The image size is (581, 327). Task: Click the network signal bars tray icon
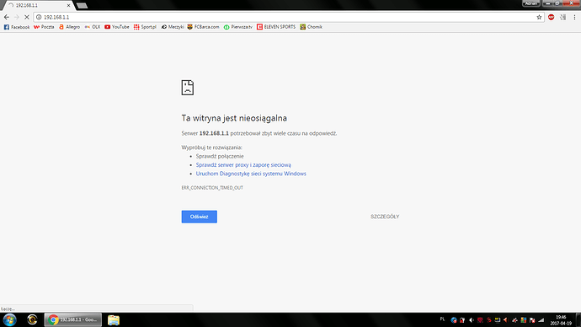(541, 320)
